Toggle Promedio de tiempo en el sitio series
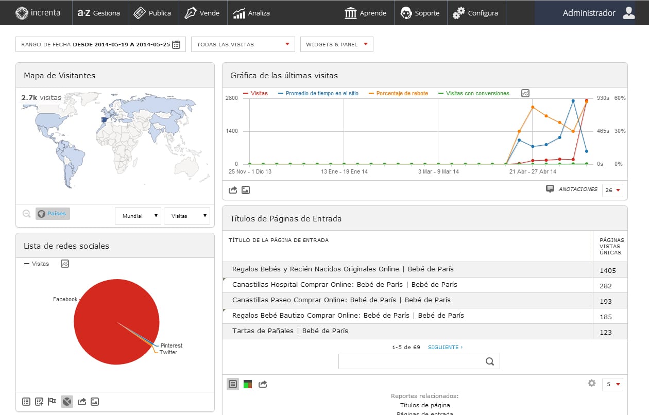The image size is (649, 415). click(318, 93)
